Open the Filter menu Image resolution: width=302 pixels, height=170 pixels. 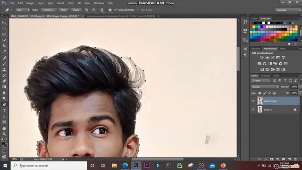click(71, 3)
